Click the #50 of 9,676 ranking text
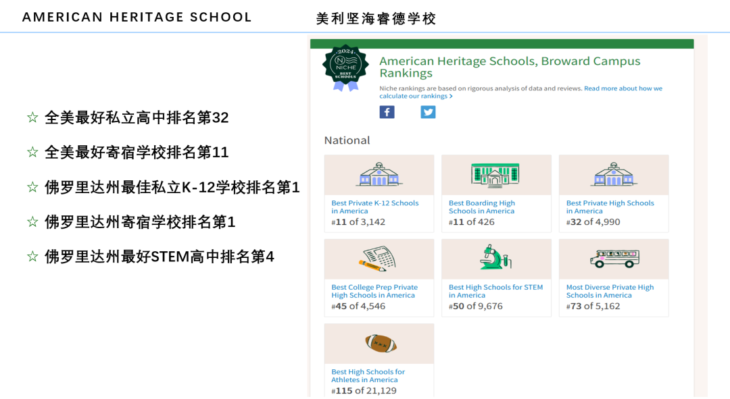730x399 pixels. click(476, 306)
